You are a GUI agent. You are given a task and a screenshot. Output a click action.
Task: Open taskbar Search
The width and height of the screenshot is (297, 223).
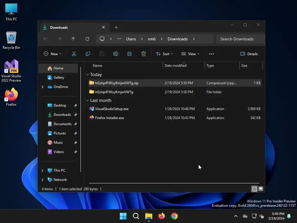coord(136,216)
